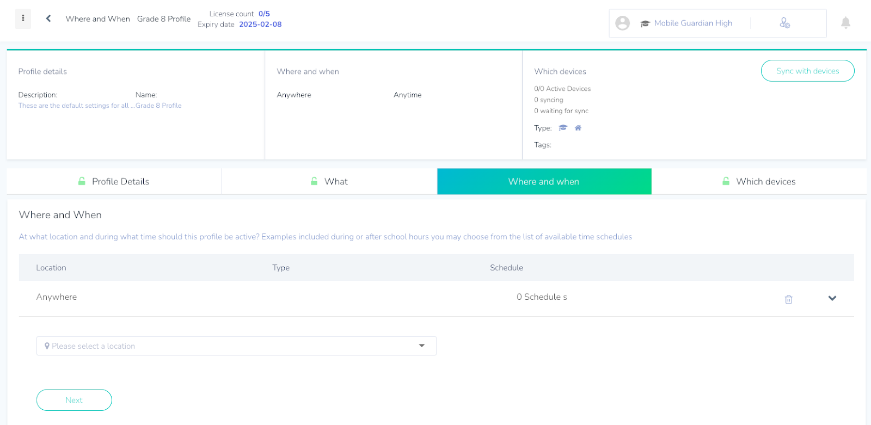The image size is (871, 425).
Task: Click the 0 waiting for sync text
Action: click(561, 111)
